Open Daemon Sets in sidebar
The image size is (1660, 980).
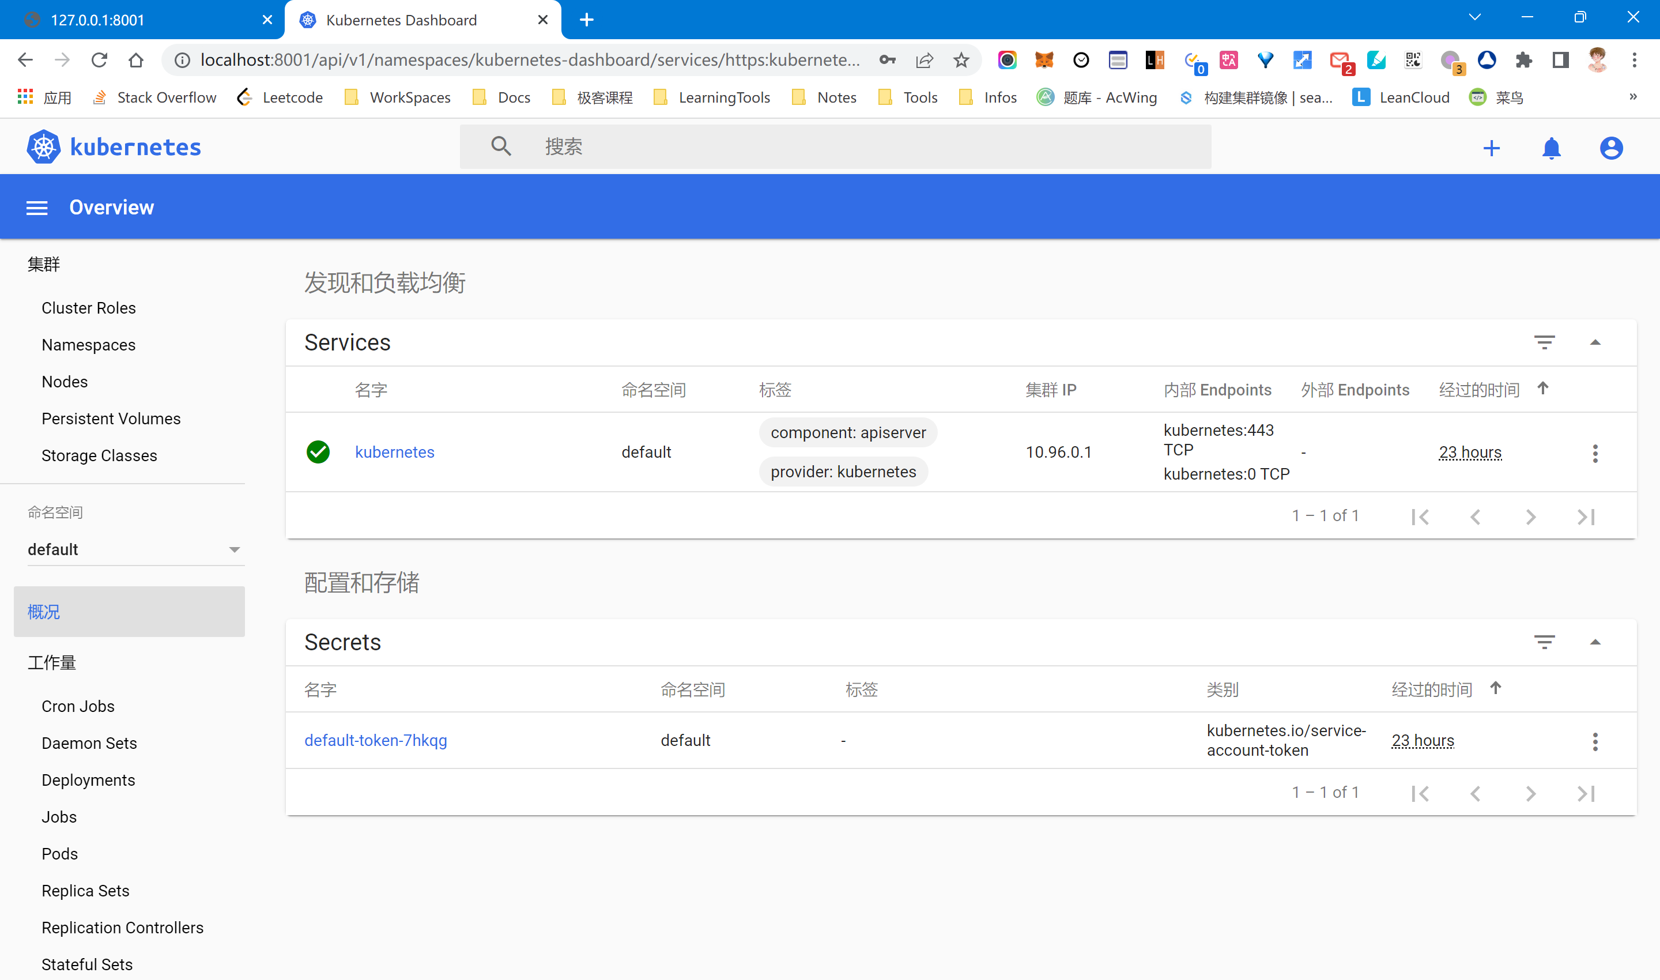89,743
